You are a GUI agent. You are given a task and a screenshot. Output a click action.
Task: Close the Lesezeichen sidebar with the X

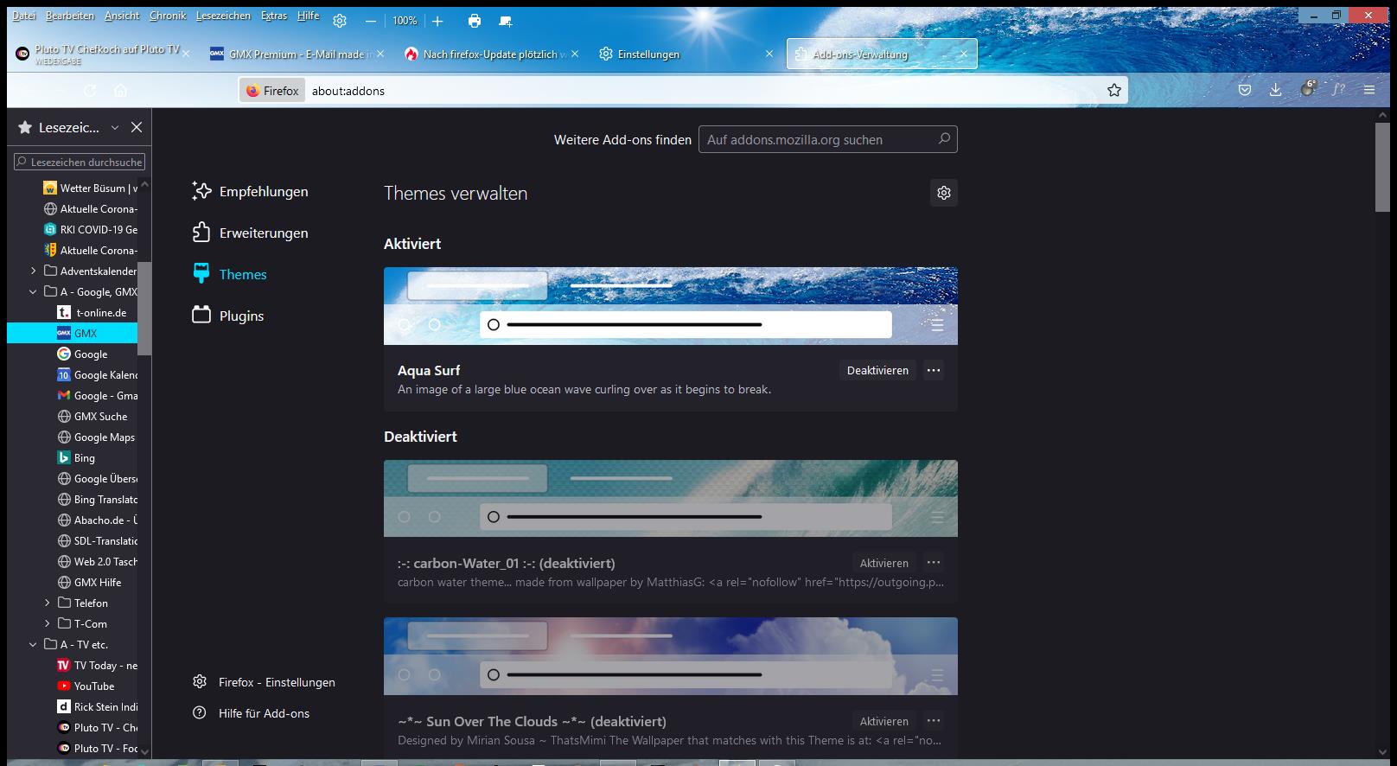tap(137, 127)
